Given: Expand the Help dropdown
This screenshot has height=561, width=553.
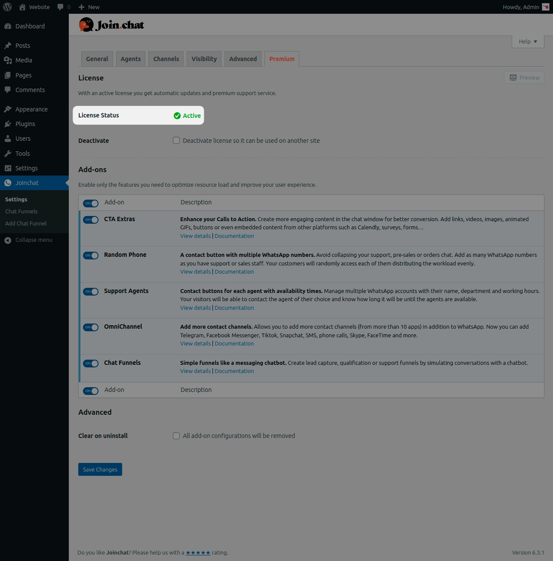Looking at the screenshot, I should [528, 42].
